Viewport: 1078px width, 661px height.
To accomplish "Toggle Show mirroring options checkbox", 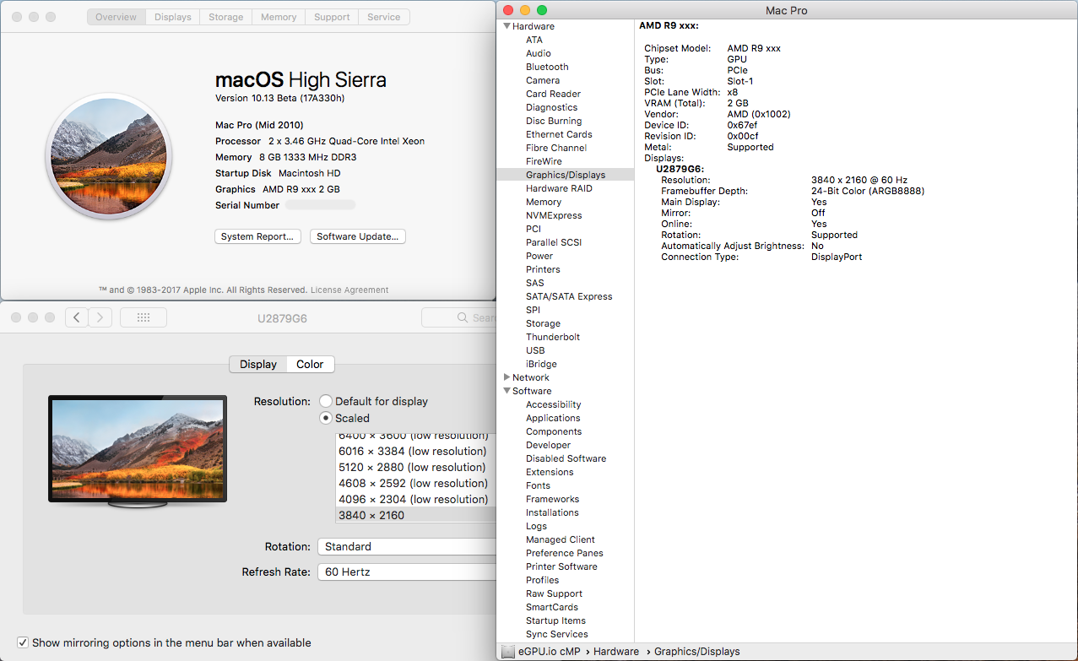I will coord(23,642).
